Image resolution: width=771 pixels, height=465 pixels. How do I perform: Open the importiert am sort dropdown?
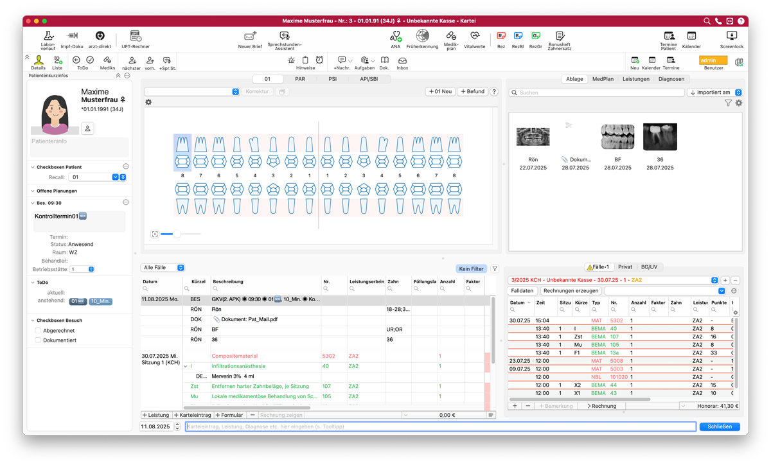click(x=714, y=92)
